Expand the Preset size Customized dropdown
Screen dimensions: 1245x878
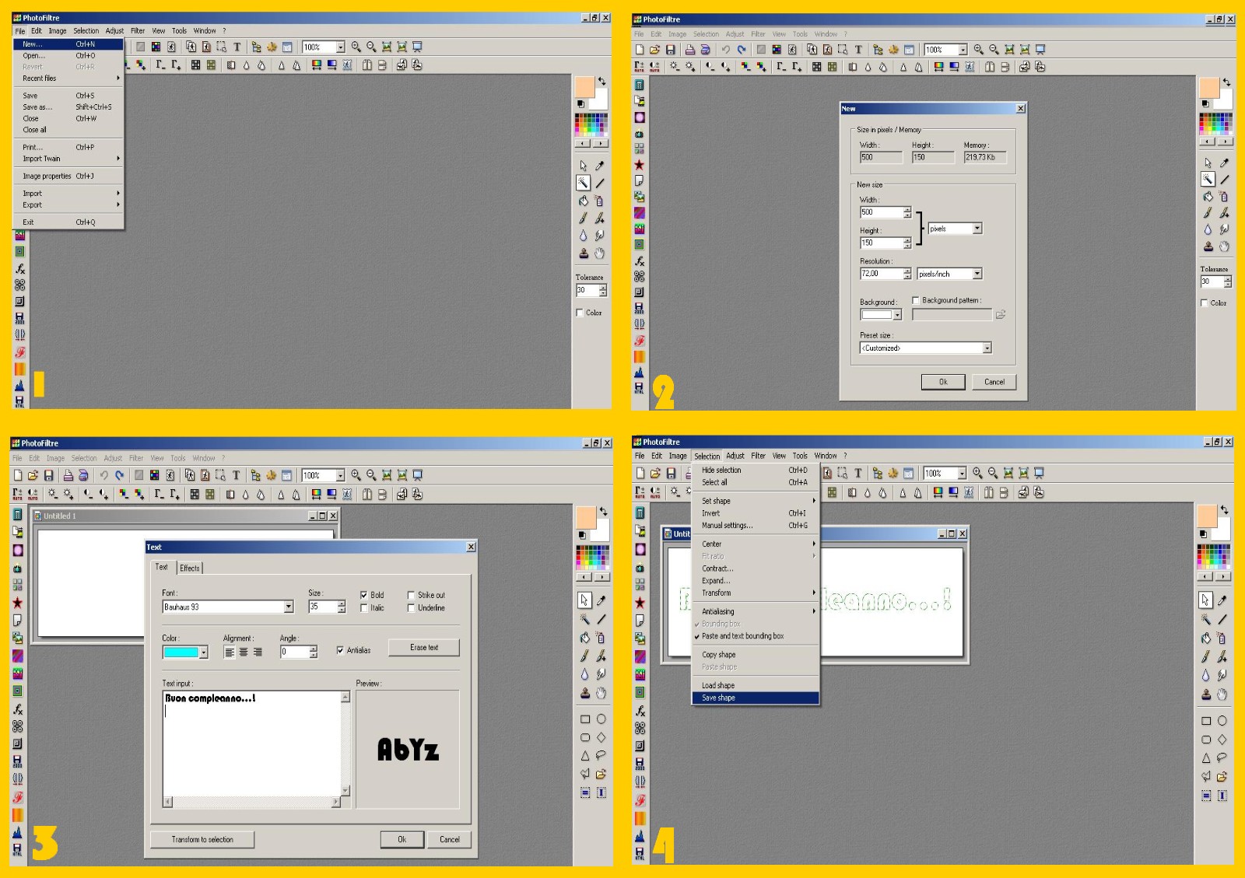(x=987, y=348)
